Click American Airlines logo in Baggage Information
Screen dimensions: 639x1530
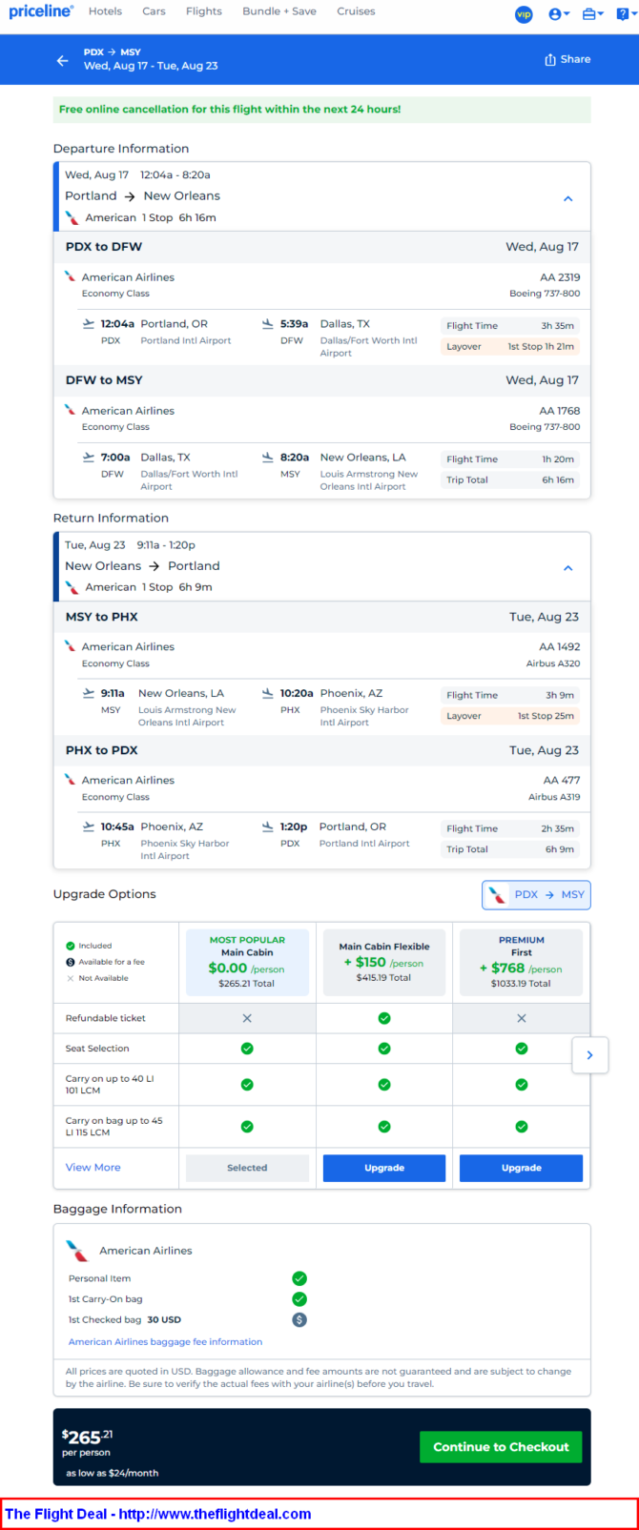click(x=77, y=1251)
